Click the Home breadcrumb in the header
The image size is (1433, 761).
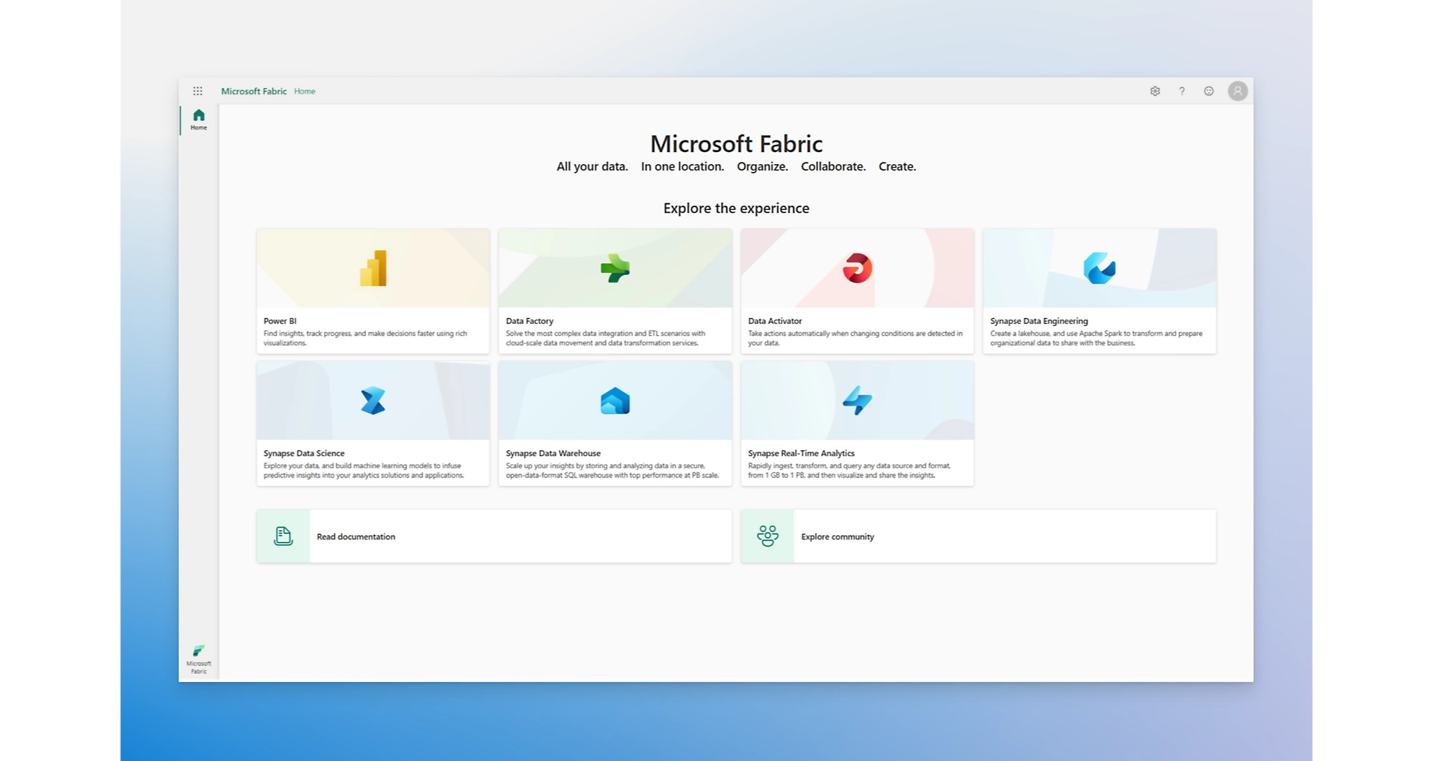point(305,91)
